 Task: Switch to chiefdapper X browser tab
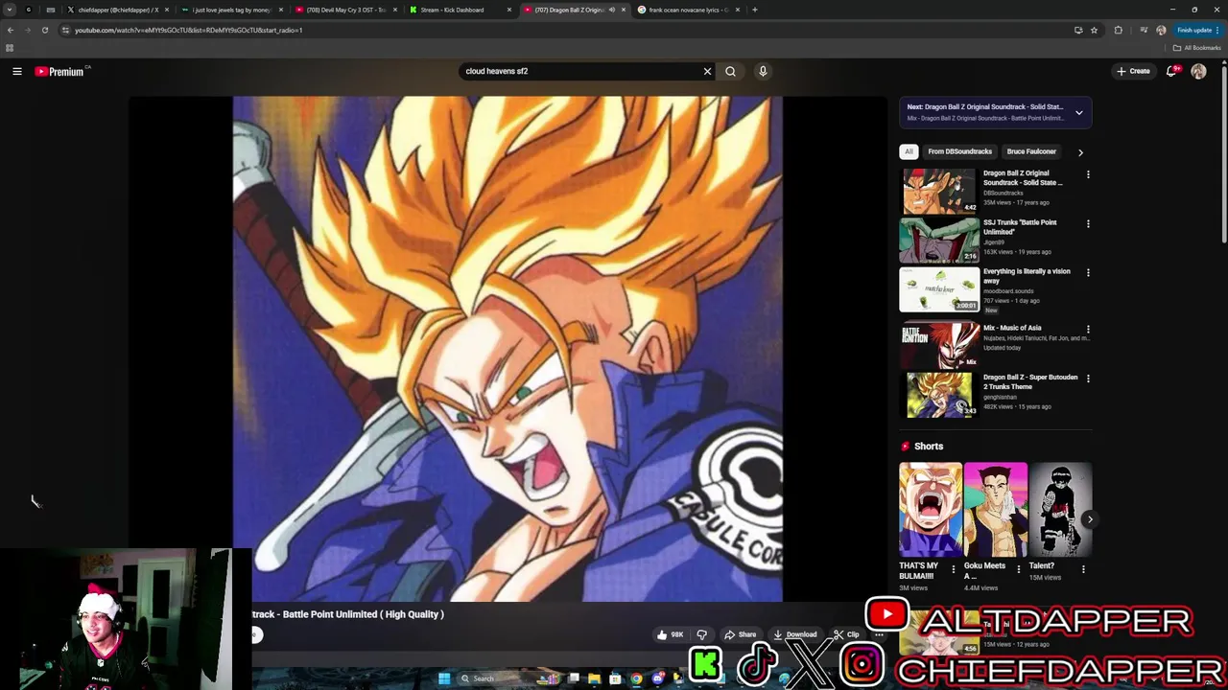point(118,10)
